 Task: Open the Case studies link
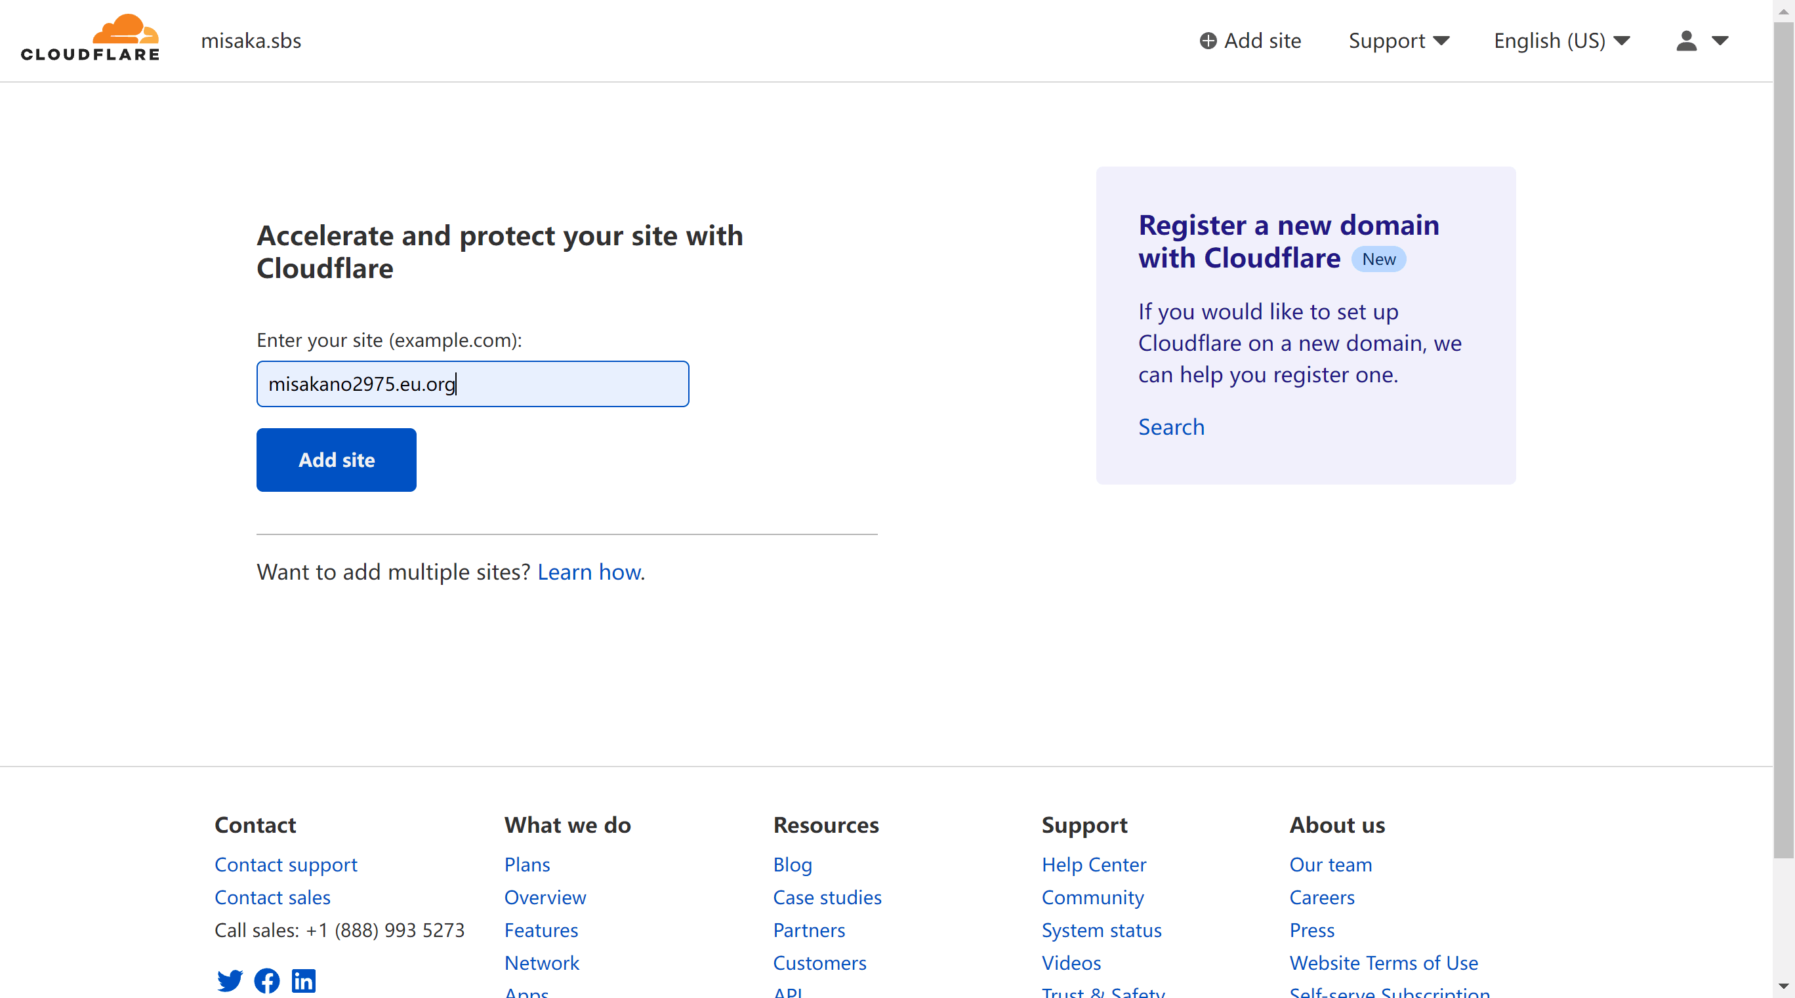click(x=827, y=897)
